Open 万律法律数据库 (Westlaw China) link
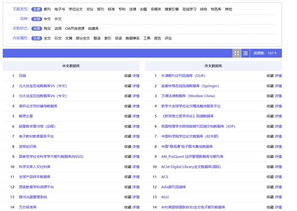Screen dimensions: 297x211 click(x=188, y=96)
